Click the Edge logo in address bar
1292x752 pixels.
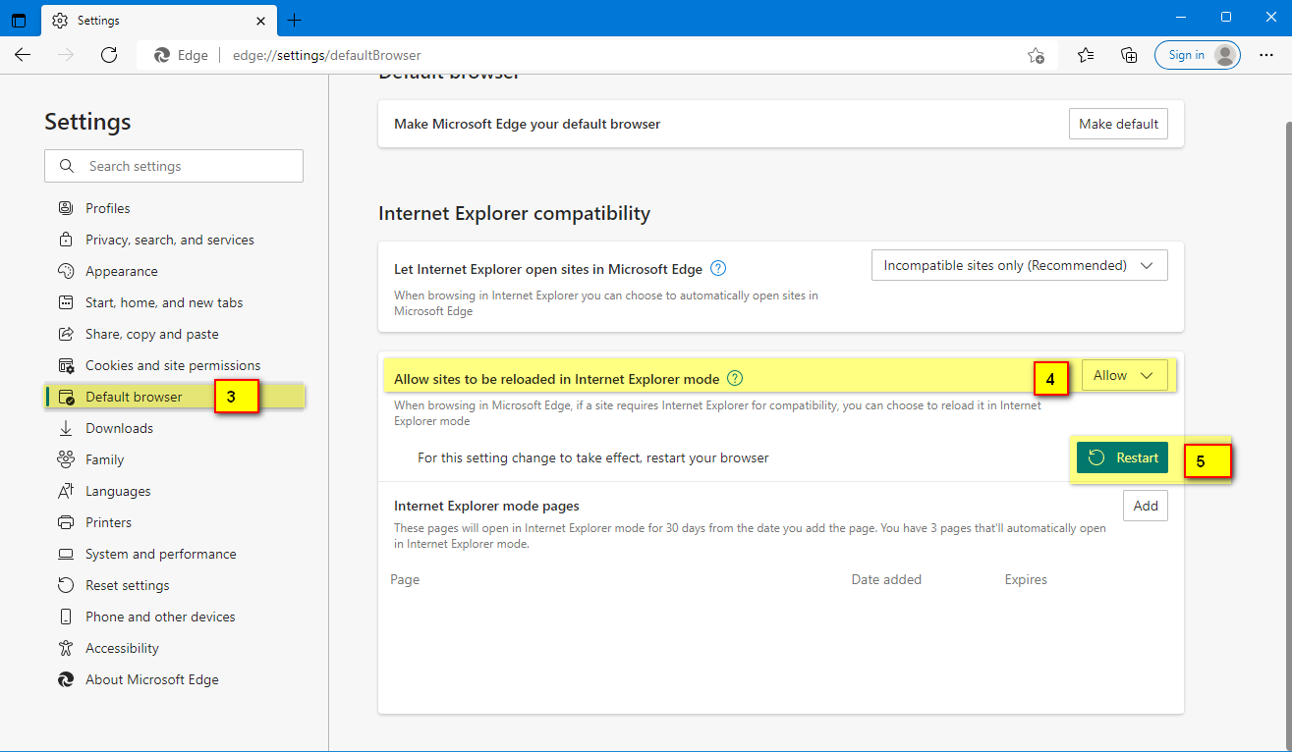click(x=162, y=55)
